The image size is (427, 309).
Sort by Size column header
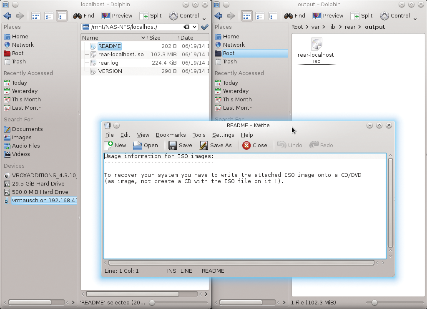point(163,38)
